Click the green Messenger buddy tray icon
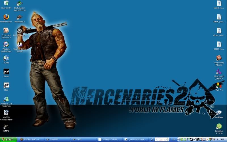Screen dimensions: 227x142 tap(185, 139)
